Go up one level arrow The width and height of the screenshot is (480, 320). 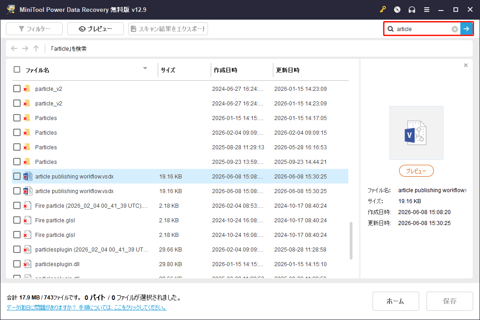click(36, 48)
